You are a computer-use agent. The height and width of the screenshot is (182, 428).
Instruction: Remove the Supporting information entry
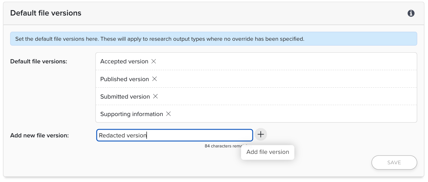[168, 114]
